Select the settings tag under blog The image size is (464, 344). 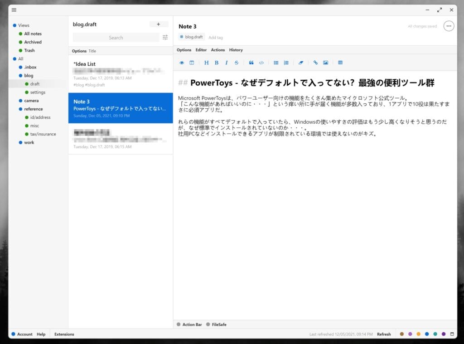pos(35,92)
